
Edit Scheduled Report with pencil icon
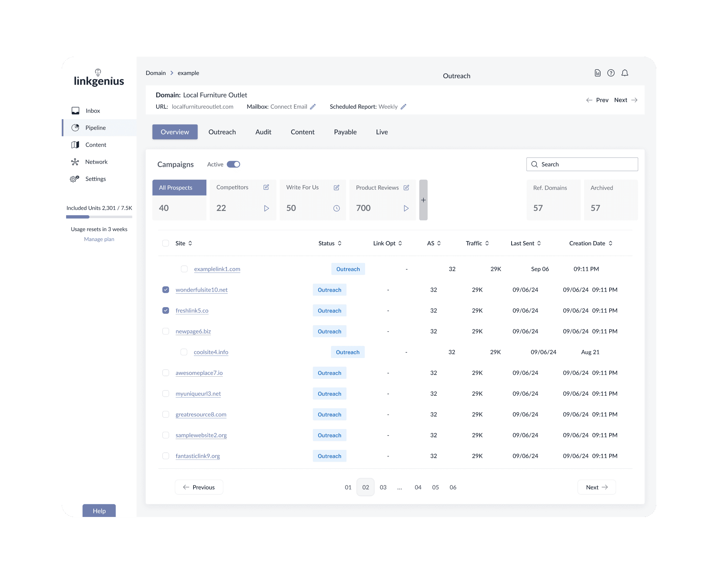404,107
